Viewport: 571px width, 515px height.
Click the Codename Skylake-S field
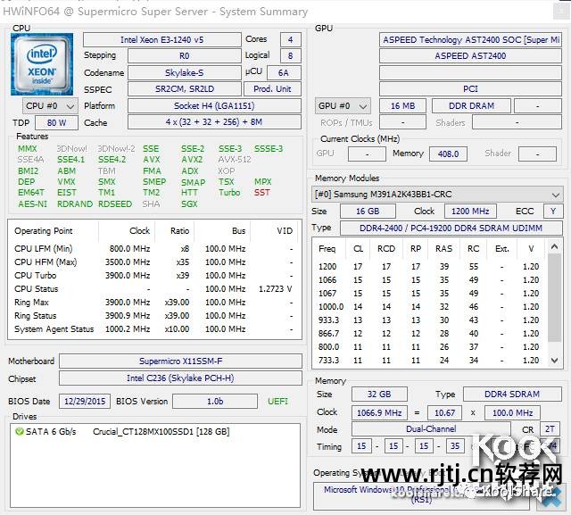point(185,73)
